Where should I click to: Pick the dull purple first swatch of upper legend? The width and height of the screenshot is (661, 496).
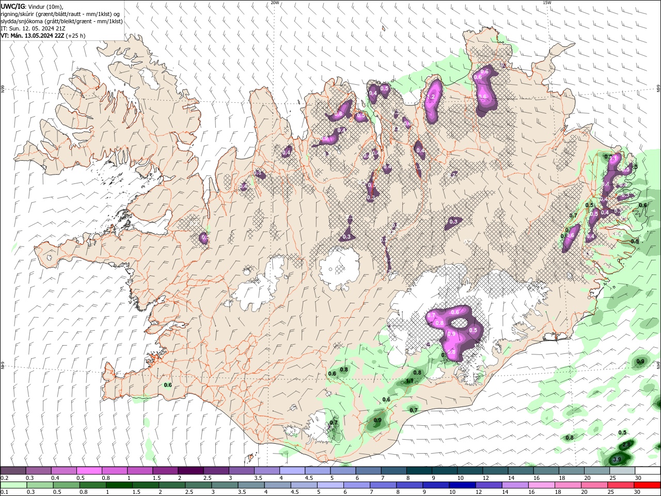point(13,471)
